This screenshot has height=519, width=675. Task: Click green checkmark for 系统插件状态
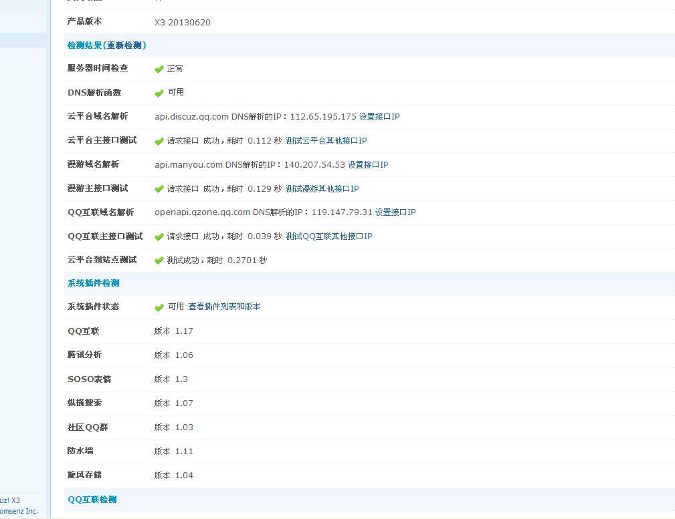(159, 307)
